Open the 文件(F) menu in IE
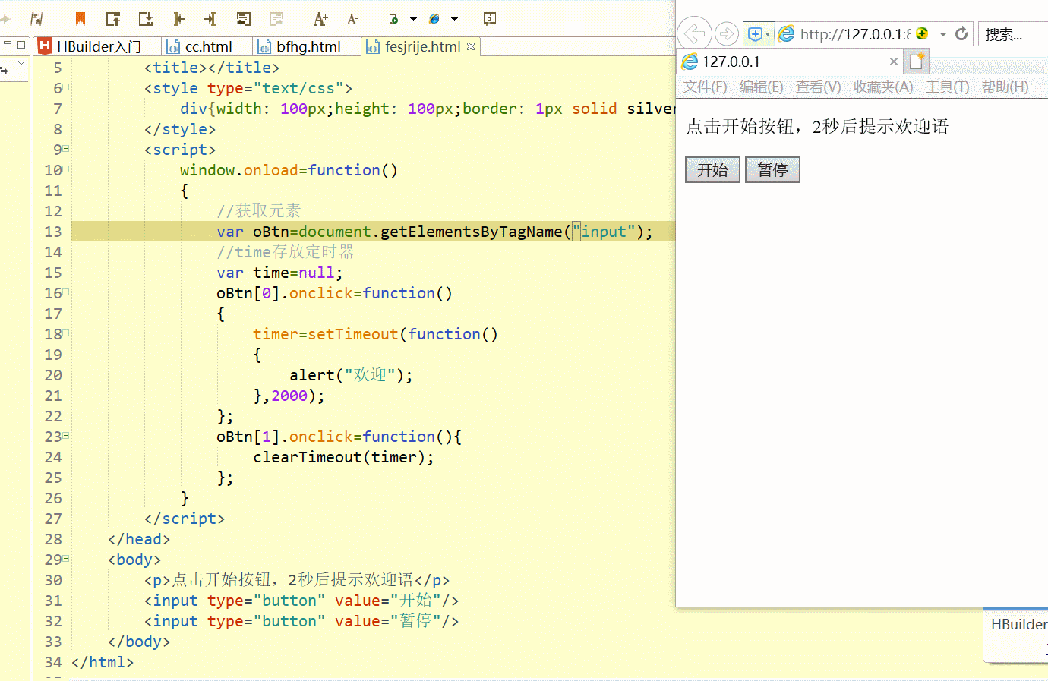The image size is (1048, 681). pyautogui.click(x=705, y=87)
